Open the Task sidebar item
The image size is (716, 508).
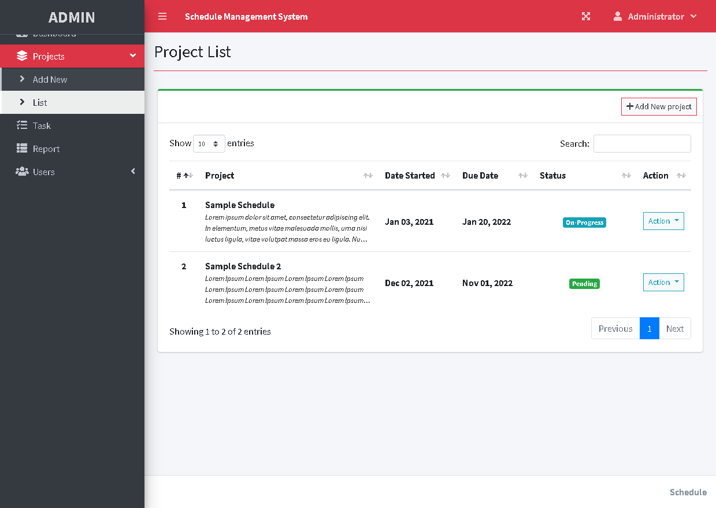coord(72,125)
